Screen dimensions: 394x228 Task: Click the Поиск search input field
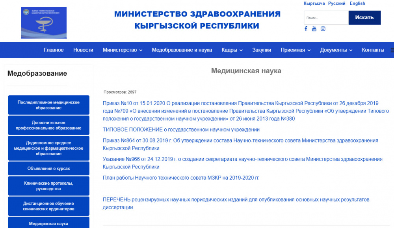point(326,17)
